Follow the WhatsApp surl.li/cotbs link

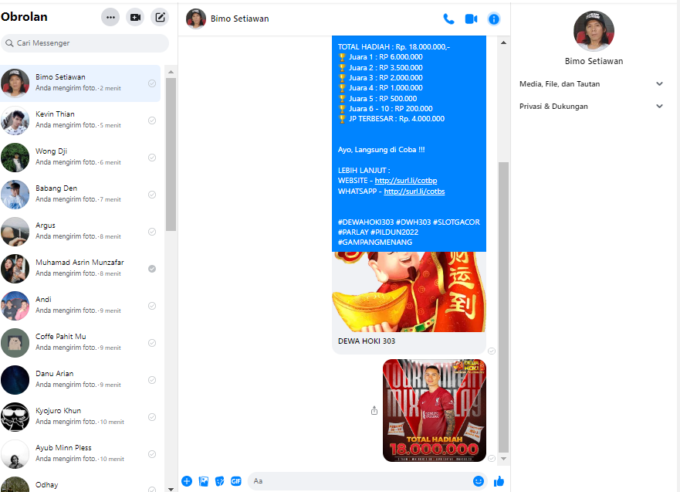click(414, 192)
